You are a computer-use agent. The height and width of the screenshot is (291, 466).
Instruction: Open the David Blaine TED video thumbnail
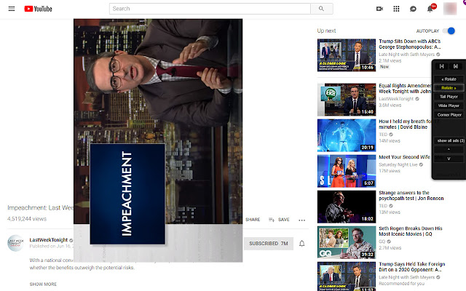coord(347,135)
